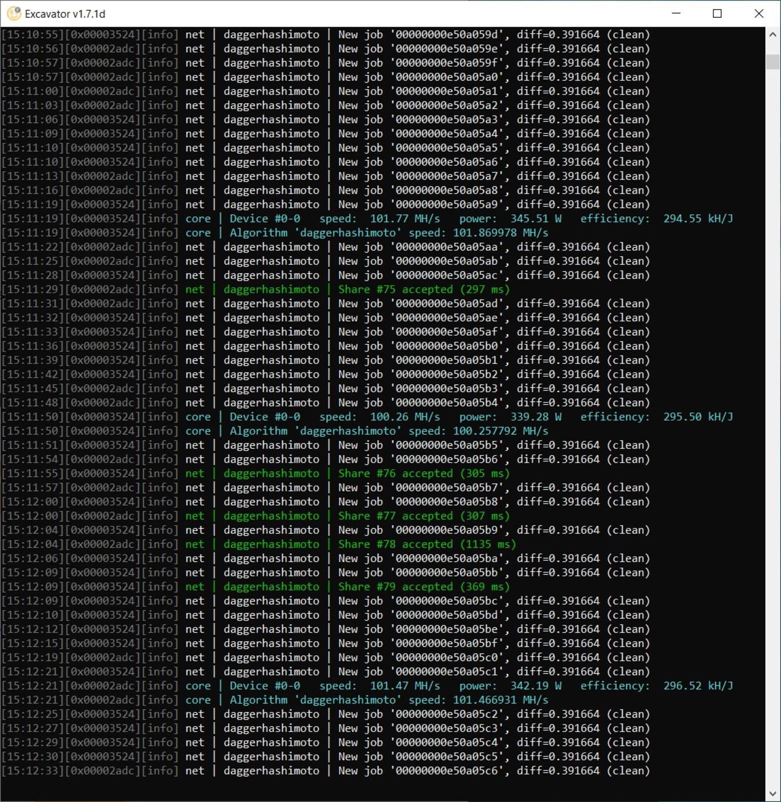Maximize the Excavator window
The image size is (781, 802).
pyautogui.click(x=717, y=13)
